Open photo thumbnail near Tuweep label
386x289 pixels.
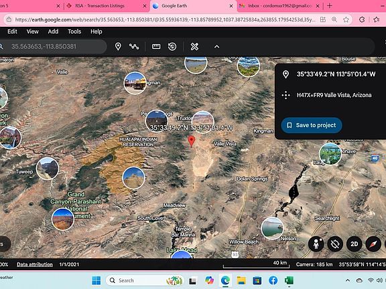point(48,169)
